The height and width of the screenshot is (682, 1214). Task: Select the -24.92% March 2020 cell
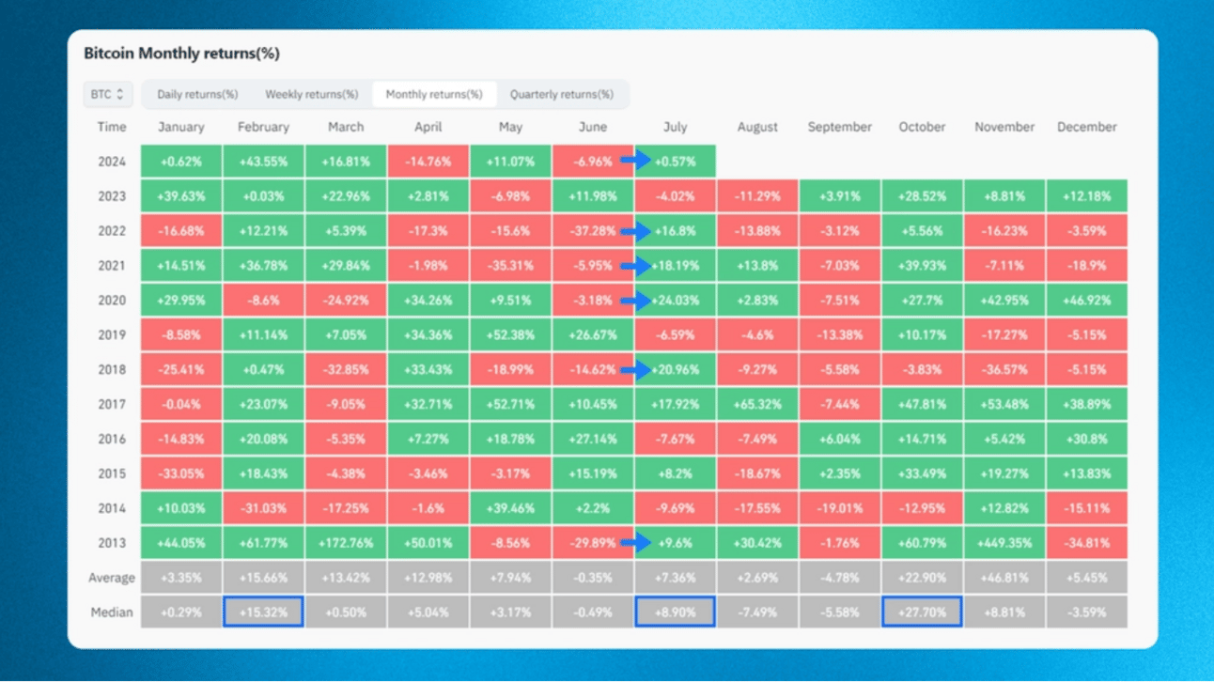pos(346,301)
